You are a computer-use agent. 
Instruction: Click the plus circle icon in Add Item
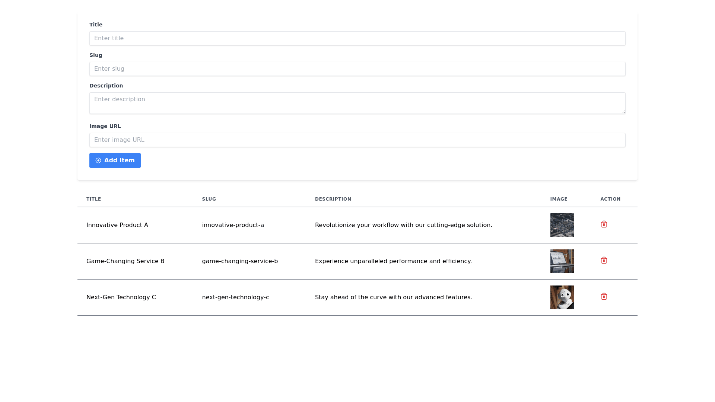98,160
